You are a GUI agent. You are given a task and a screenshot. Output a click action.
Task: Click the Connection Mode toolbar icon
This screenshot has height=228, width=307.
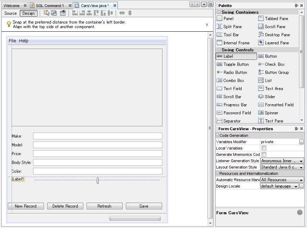pyautogui.click(x=54, y=13)
